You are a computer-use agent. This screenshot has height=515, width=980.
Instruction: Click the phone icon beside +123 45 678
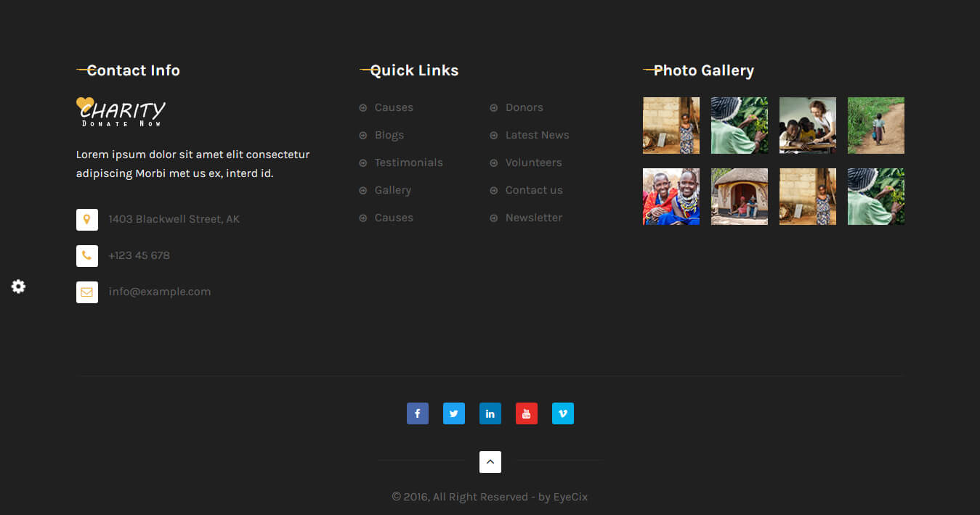tap(87, 256)
